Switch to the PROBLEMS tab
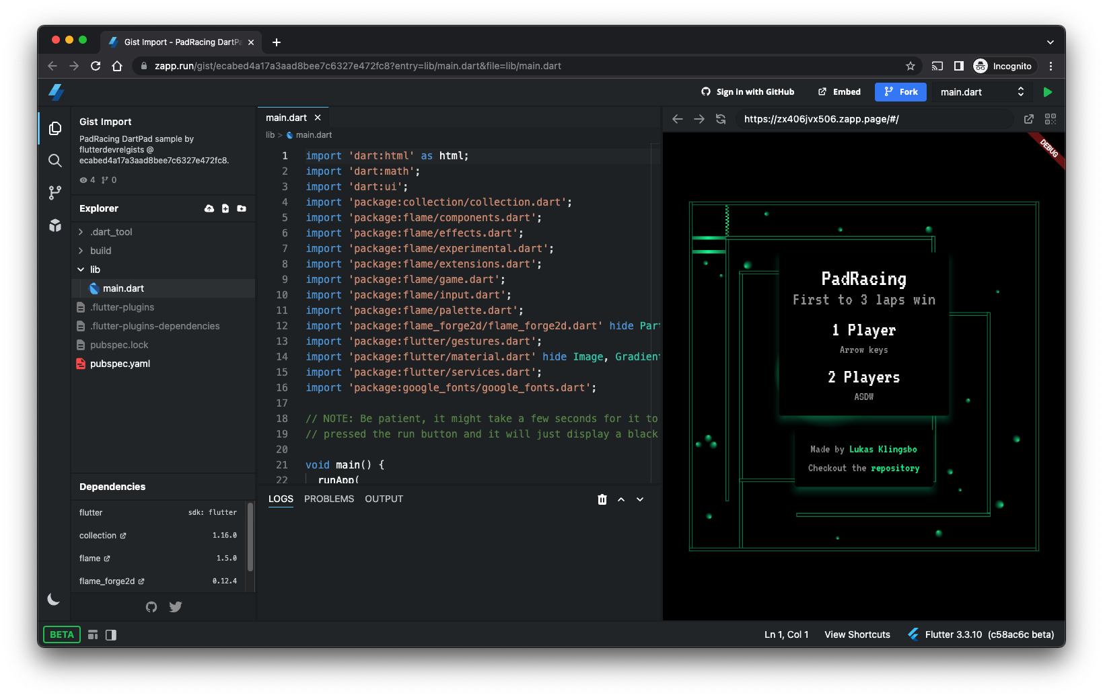This screenshot has width=1103, height=697. (329, 499)
